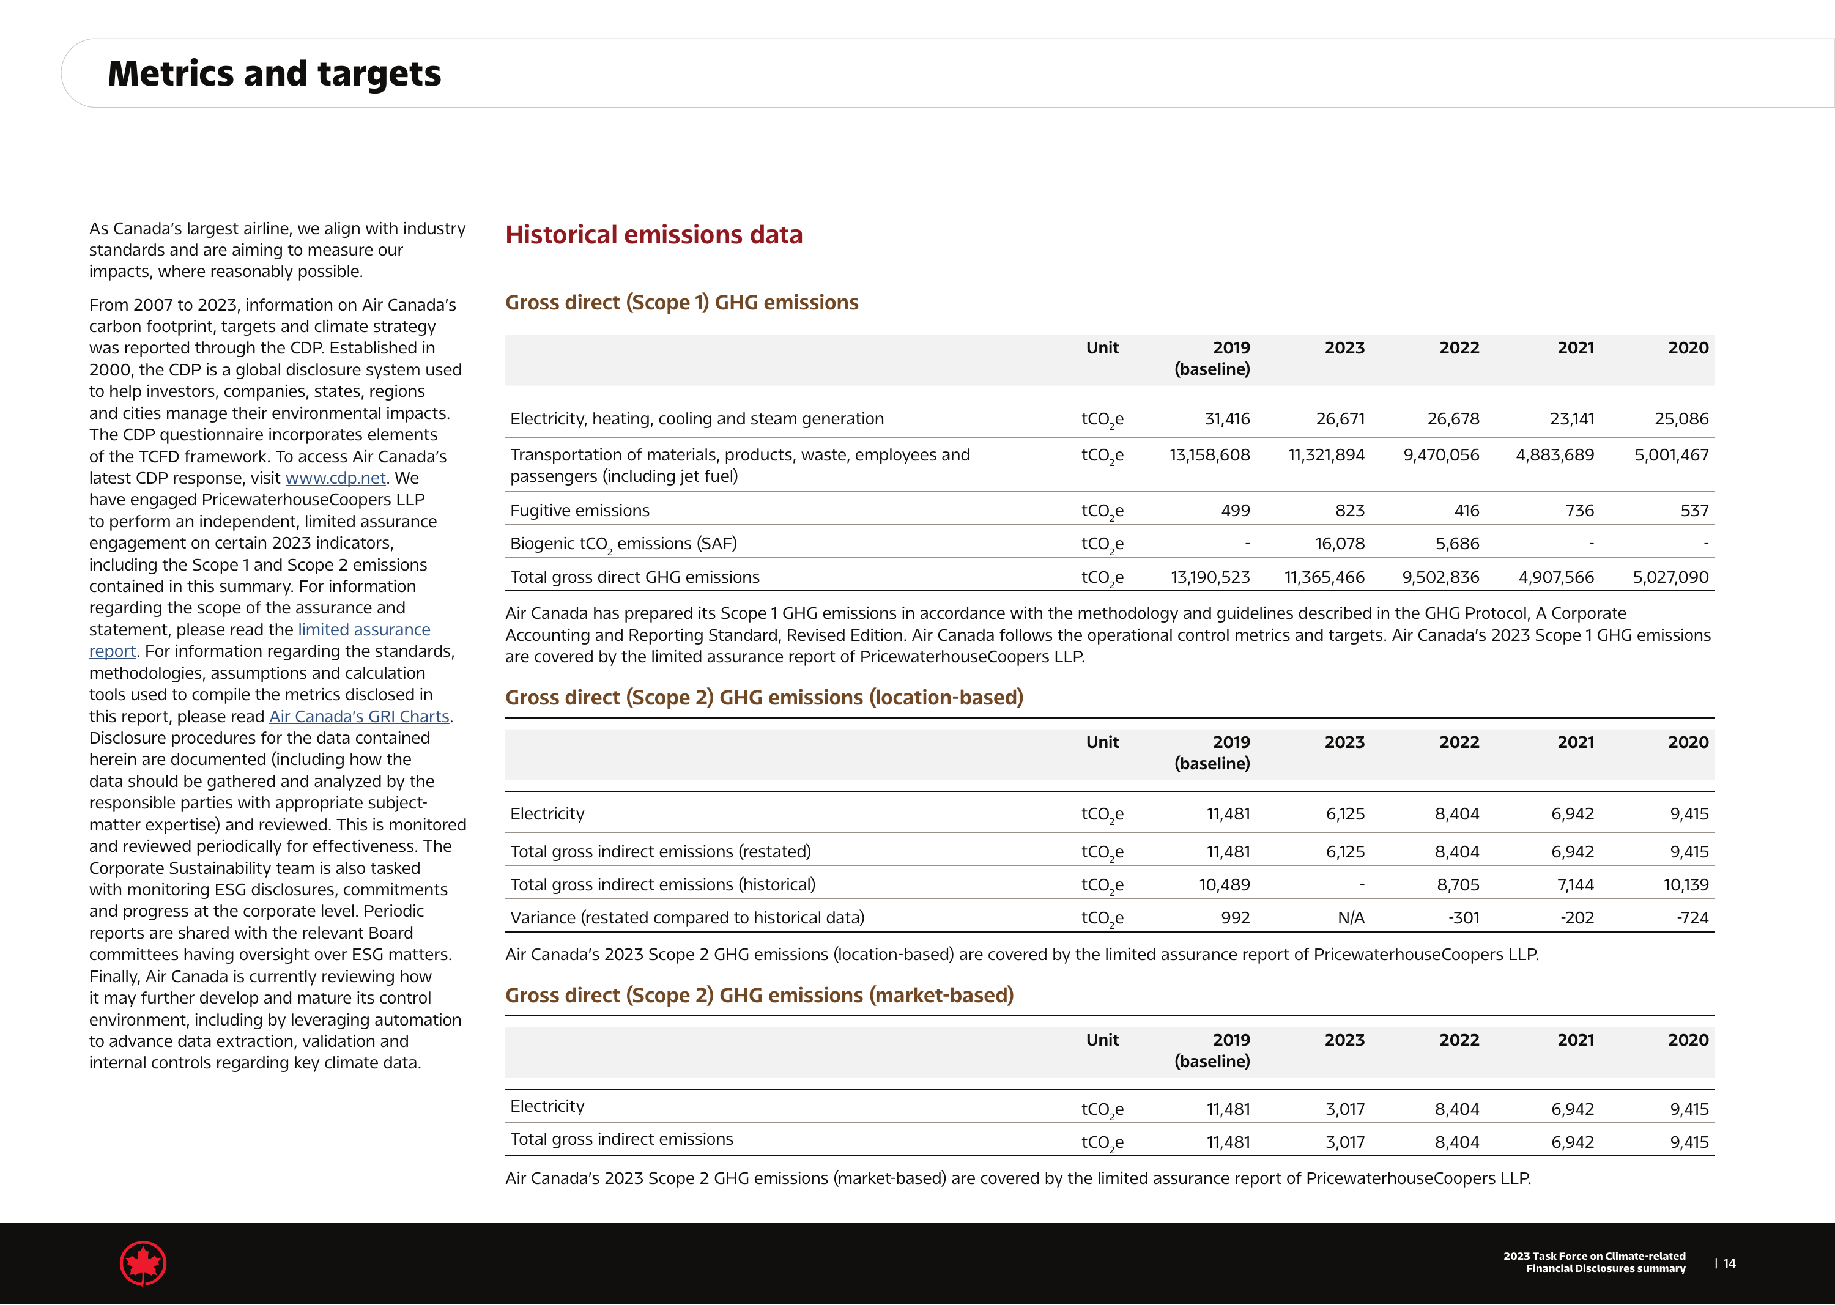This screenshot has width=1835, height=1305.
Task: Click the footer title 'Financial Disclosures summary'
Action: tap(1605, 1269)
